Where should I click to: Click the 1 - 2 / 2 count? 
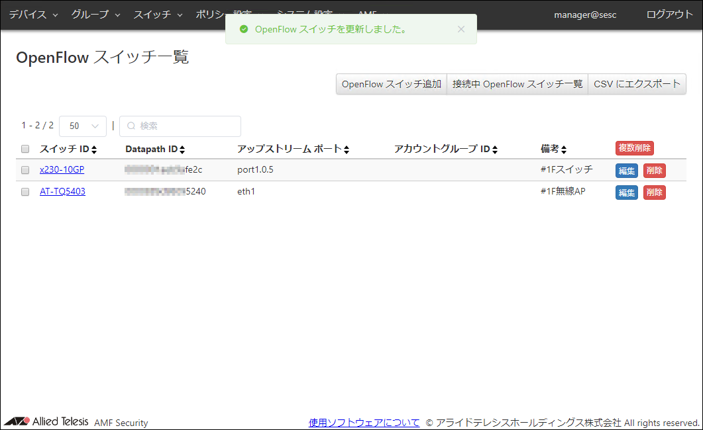coord(37,125)
